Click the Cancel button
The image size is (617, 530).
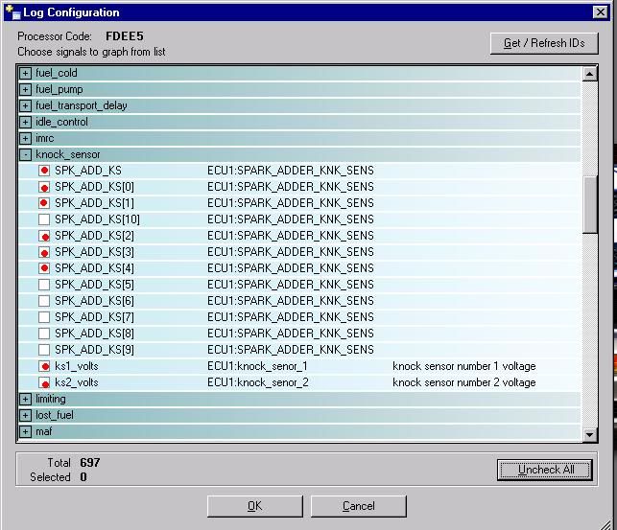(x=359, y=506)
